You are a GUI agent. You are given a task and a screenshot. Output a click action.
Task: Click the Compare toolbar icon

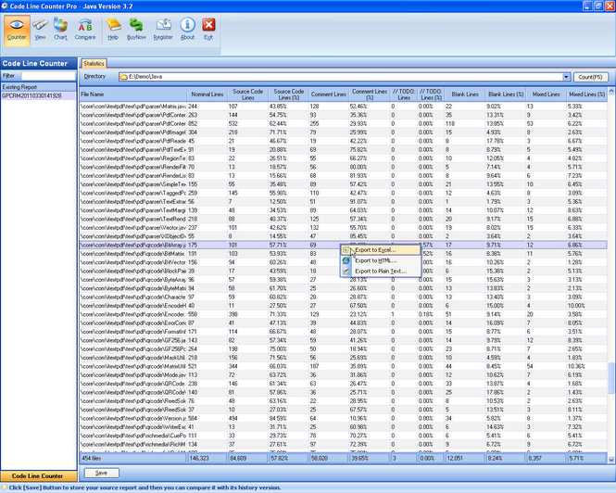point(84,29)
